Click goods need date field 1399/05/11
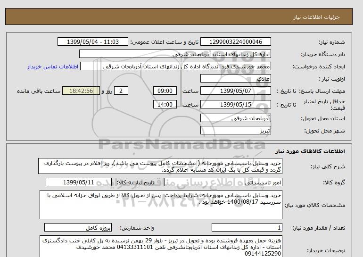The width and height of the screenshot is (363, 257). click(79, 182)
